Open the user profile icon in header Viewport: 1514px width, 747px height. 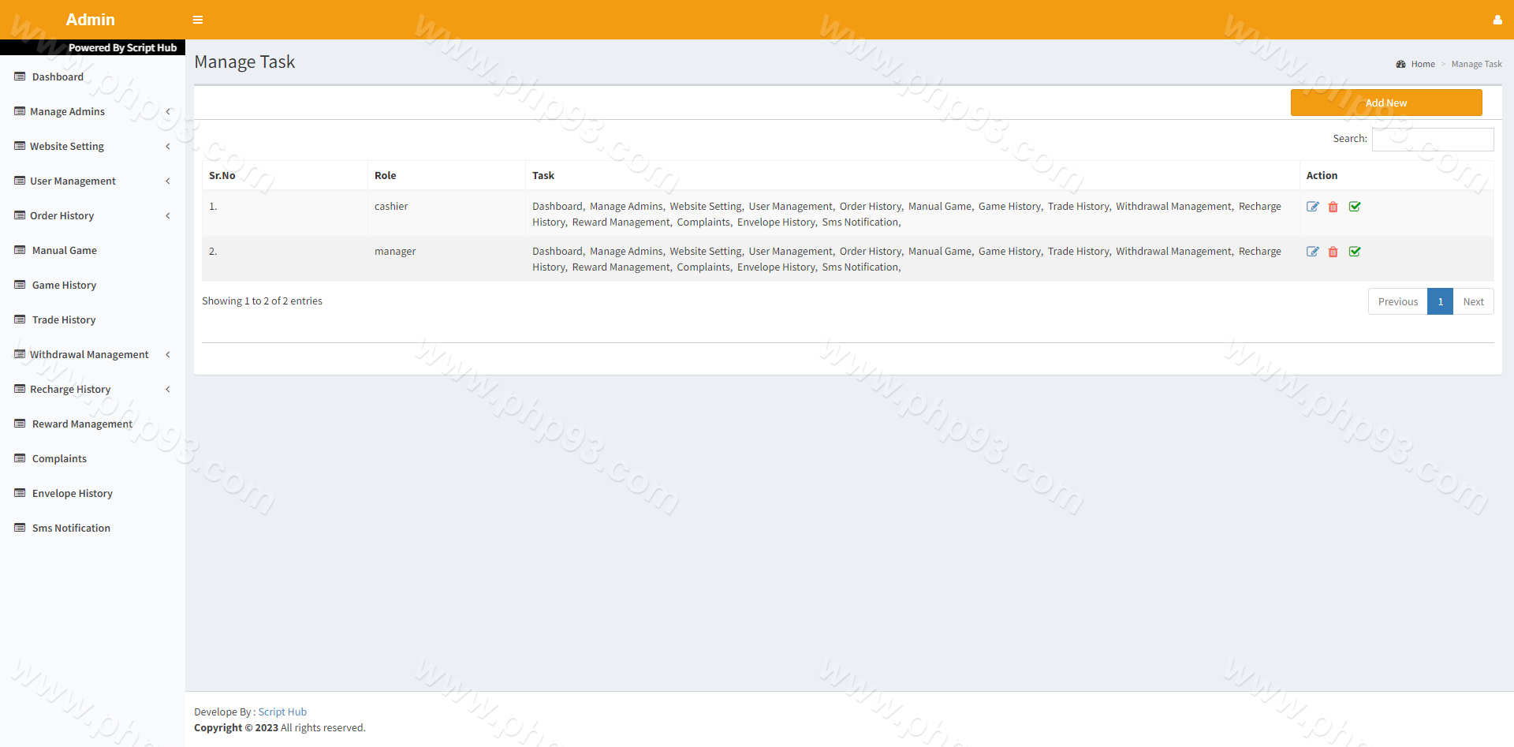(x=1497, y=20)
